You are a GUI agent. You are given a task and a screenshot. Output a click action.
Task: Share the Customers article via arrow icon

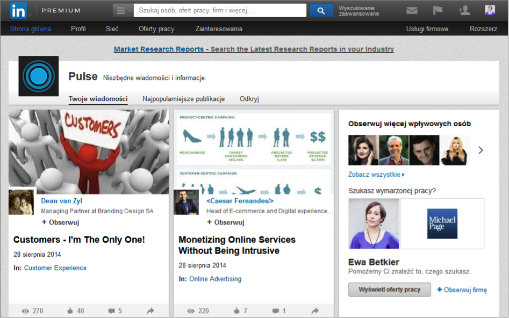click(x=150, y=311)
